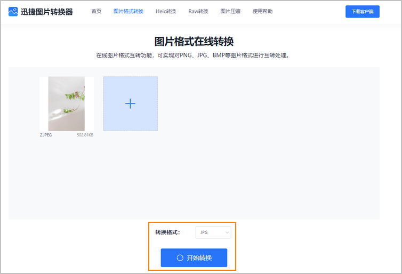Click the 502.81KB file size text
Viewport: 402px width, 274px height.
pyautogui.click(x=85, y=135)
